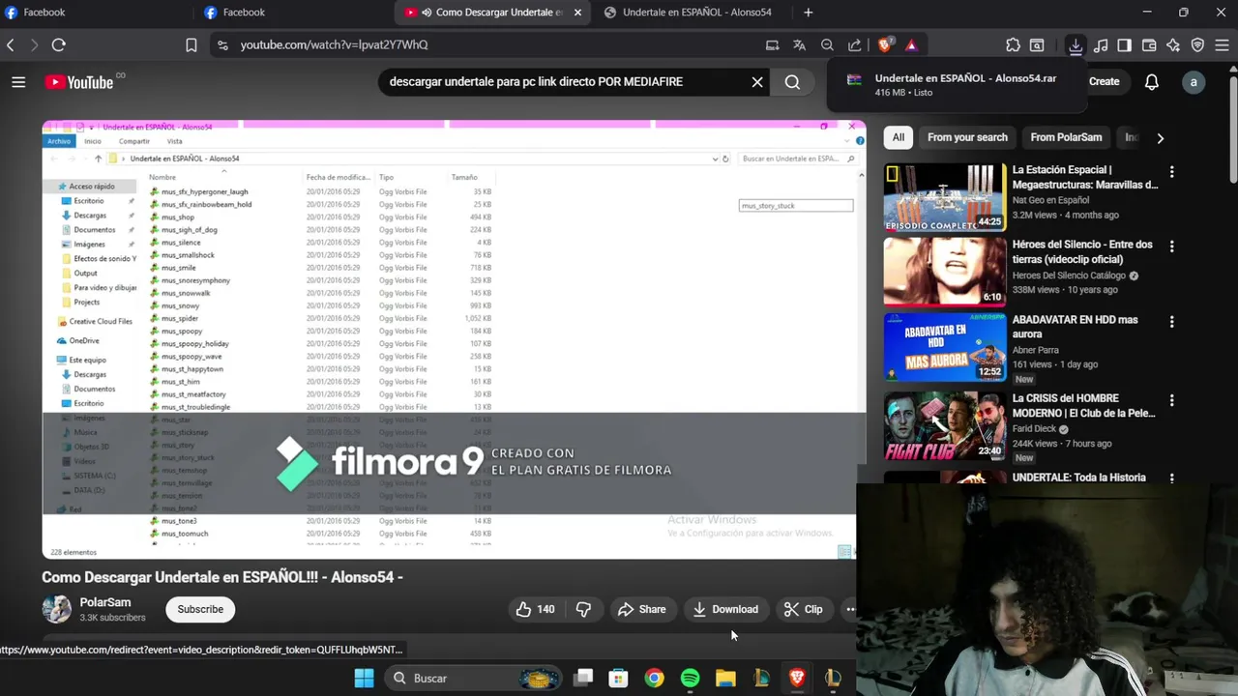
Task: Open the account avatar menu
Action: (x=1194, y=82)
